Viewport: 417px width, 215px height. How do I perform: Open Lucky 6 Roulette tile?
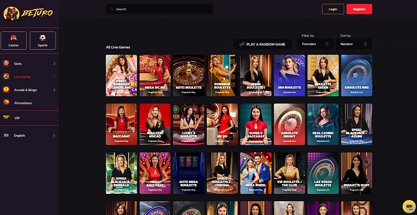coord(188,124)
